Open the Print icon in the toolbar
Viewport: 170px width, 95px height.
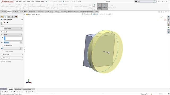pyautogui.click(x=63, y=2)
